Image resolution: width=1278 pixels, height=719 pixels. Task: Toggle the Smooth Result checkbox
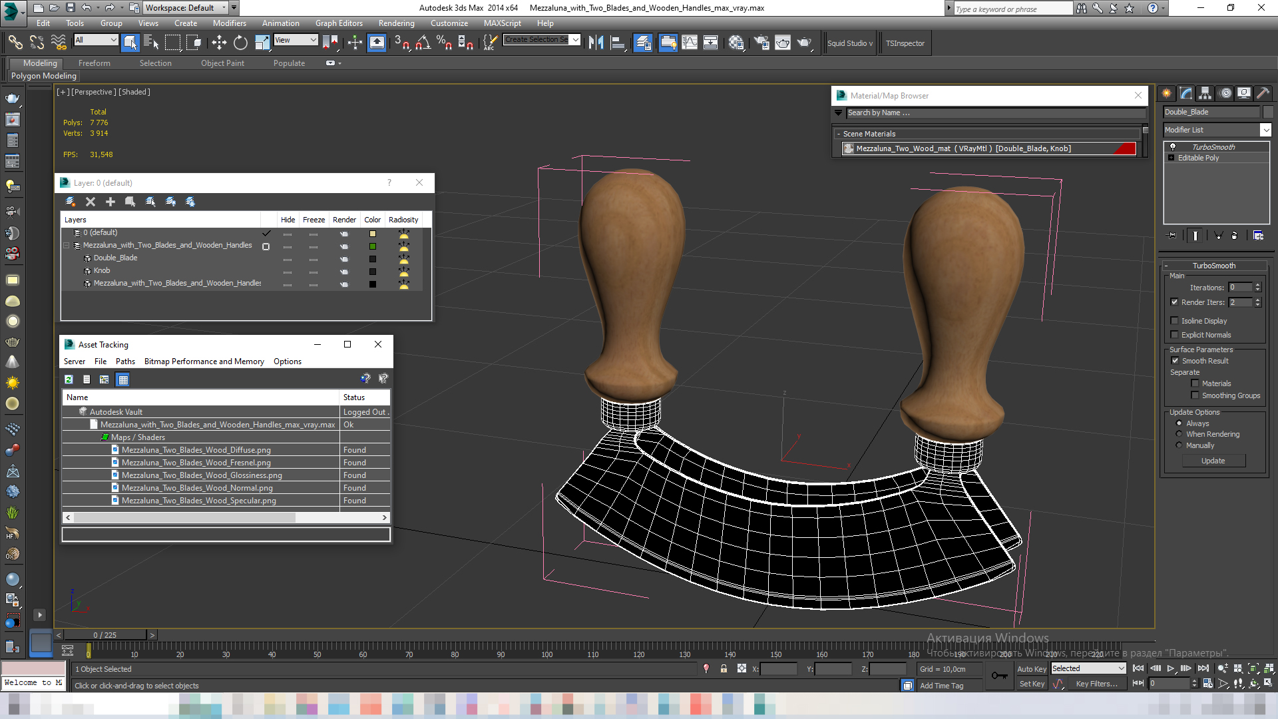1175,361
